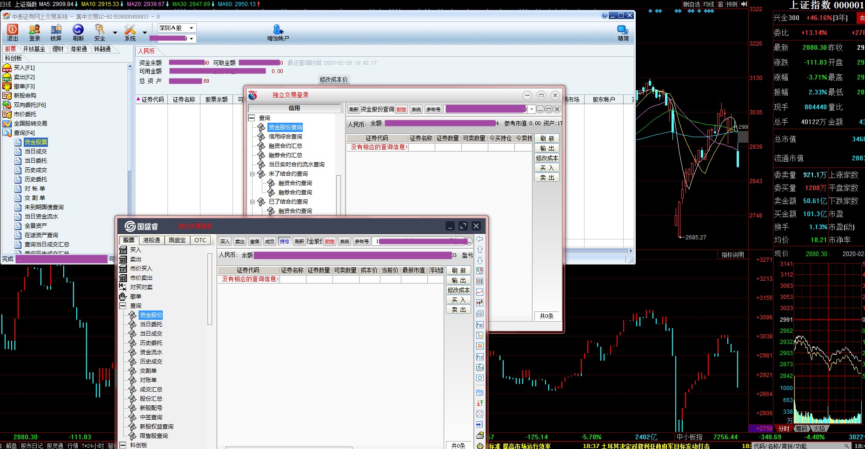
Task: Click 锁定 button in credit login window
Action: 401,109
